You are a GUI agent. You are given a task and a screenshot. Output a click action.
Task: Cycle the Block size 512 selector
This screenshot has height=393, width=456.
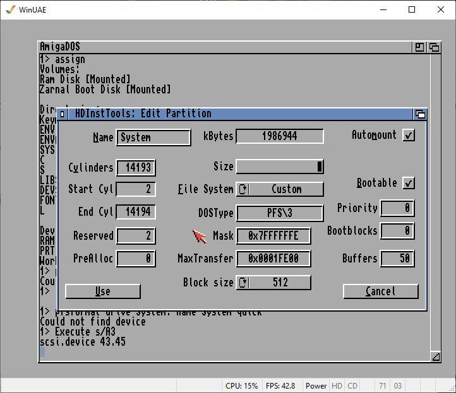tap(273, 283)
